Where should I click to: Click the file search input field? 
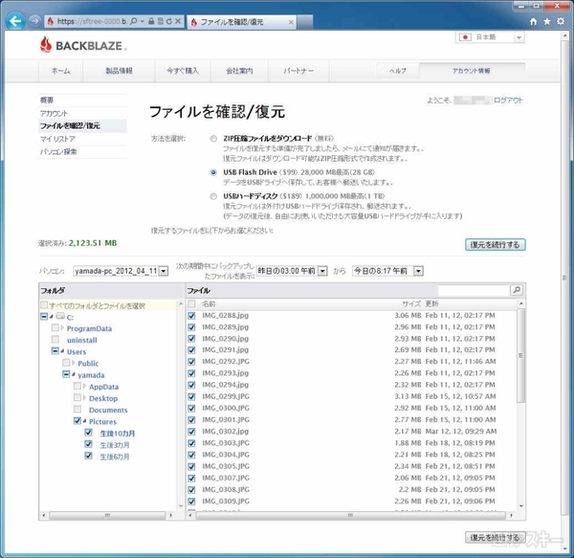click(474, 290)
